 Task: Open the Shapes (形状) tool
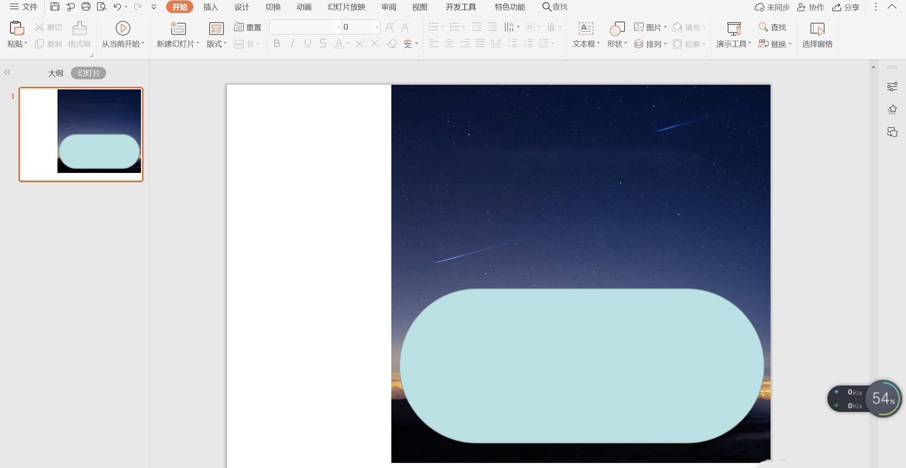[617, 29]
